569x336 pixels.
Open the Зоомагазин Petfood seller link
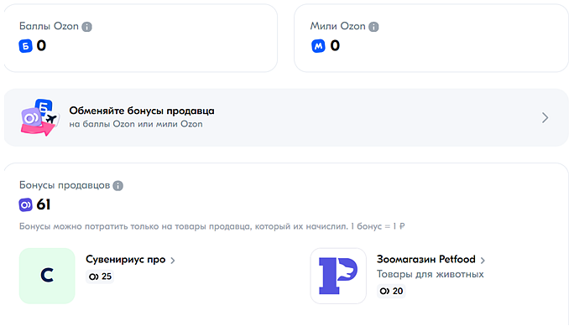426,259
